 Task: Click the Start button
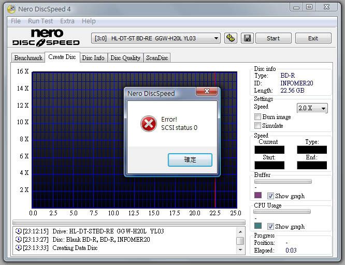click(274, 38)
